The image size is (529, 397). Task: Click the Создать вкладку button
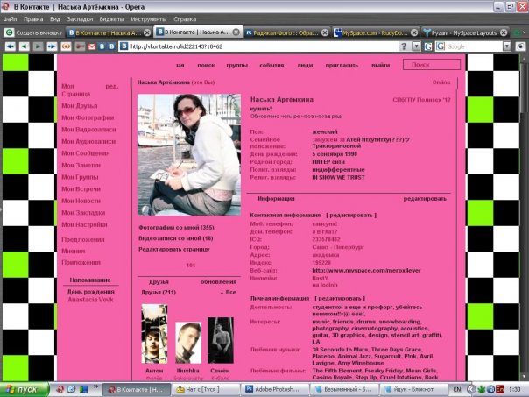(x=34, y=32)
